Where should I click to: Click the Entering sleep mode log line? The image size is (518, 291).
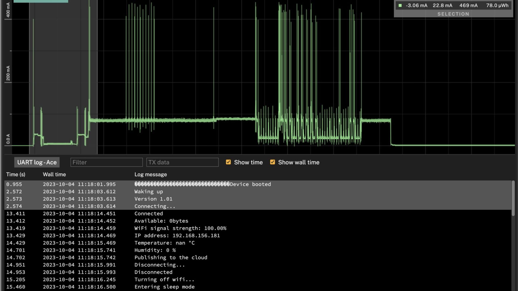(164, 287)
